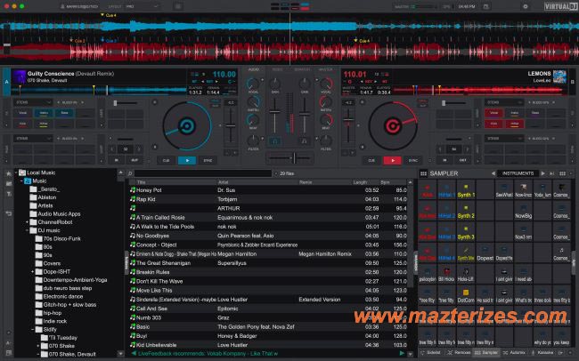Screen dimensions: 579x361
Task: Open VirtualDJ settings gear
Action: [525, 6]
